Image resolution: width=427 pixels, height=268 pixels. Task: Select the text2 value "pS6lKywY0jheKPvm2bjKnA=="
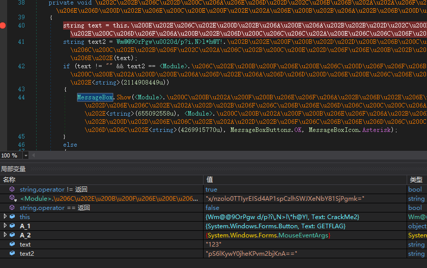(251, 253)
